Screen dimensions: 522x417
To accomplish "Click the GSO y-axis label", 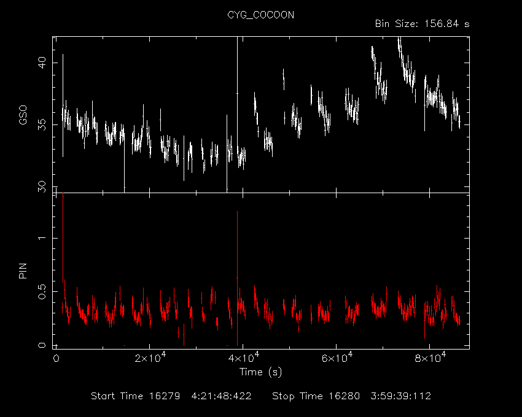I will tap(23, 115).
